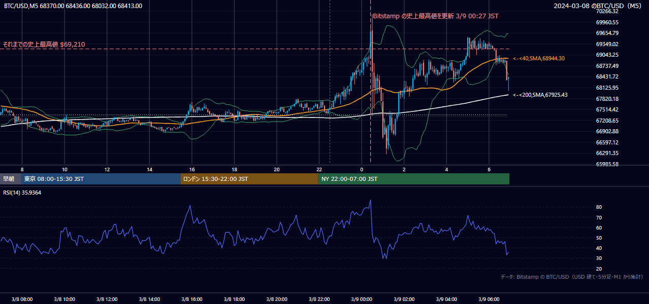
Task: Click the 68431.72 price axis label
Action: pos(607,77)
